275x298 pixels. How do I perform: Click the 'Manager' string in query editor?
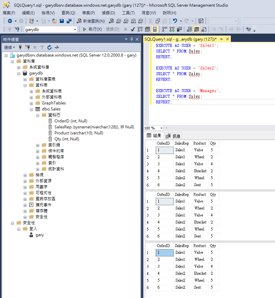coord(208,91)
